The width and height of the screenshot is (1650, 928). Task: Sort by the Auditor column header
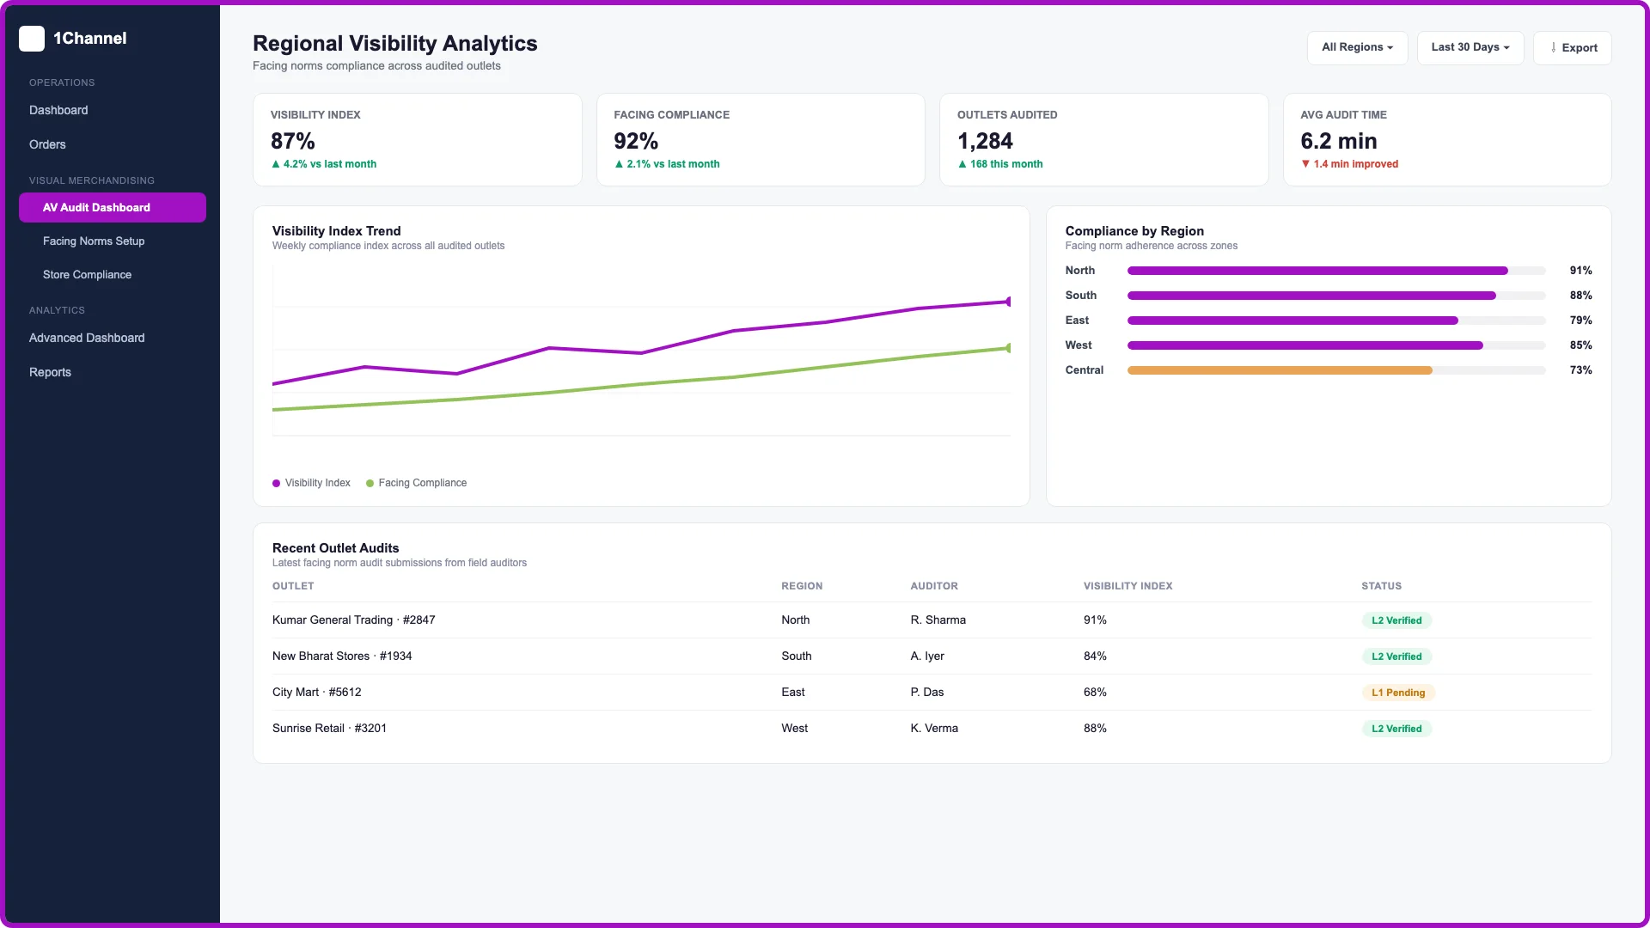[x=934, y=586]
